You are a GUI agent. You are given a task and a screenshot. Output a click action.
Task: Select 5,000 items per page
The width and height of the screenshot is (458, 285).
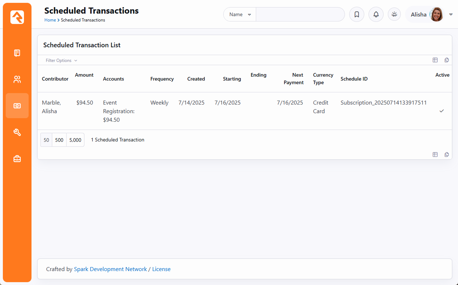[x=75, y=140]
